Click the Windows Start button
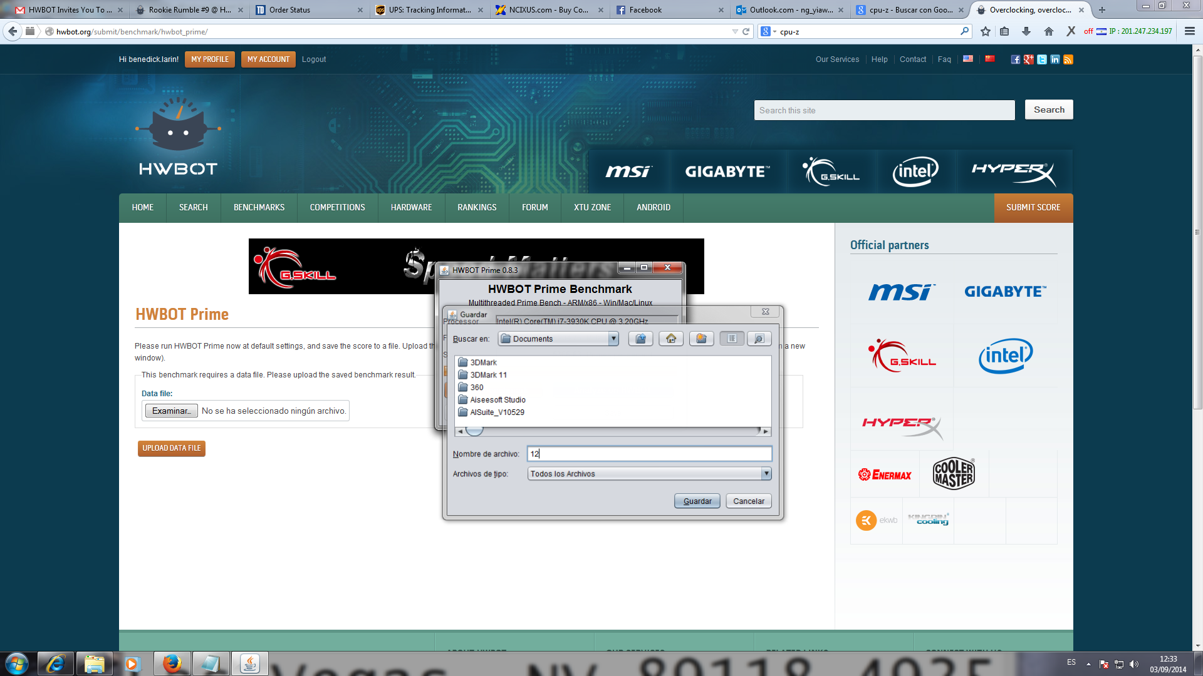Image resolution: width=1203 pixels, height=676 pixels. [17, 663]
